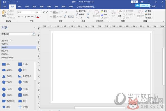Toggle align bottom text option

57,12
